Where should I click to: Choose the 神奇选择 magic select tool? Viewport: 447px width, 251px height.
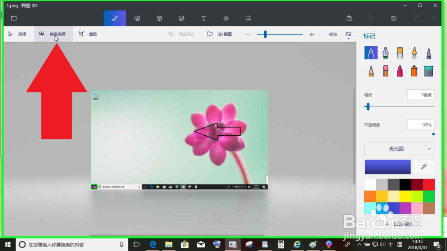tap(53, 34)
